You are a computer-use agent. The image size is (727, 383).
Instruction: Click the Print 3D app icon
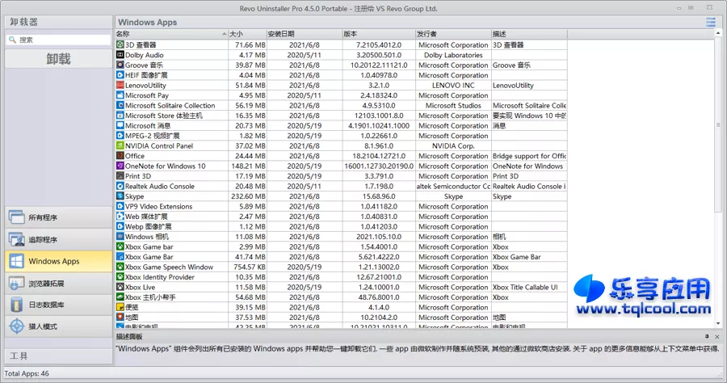tap(120, 176)
